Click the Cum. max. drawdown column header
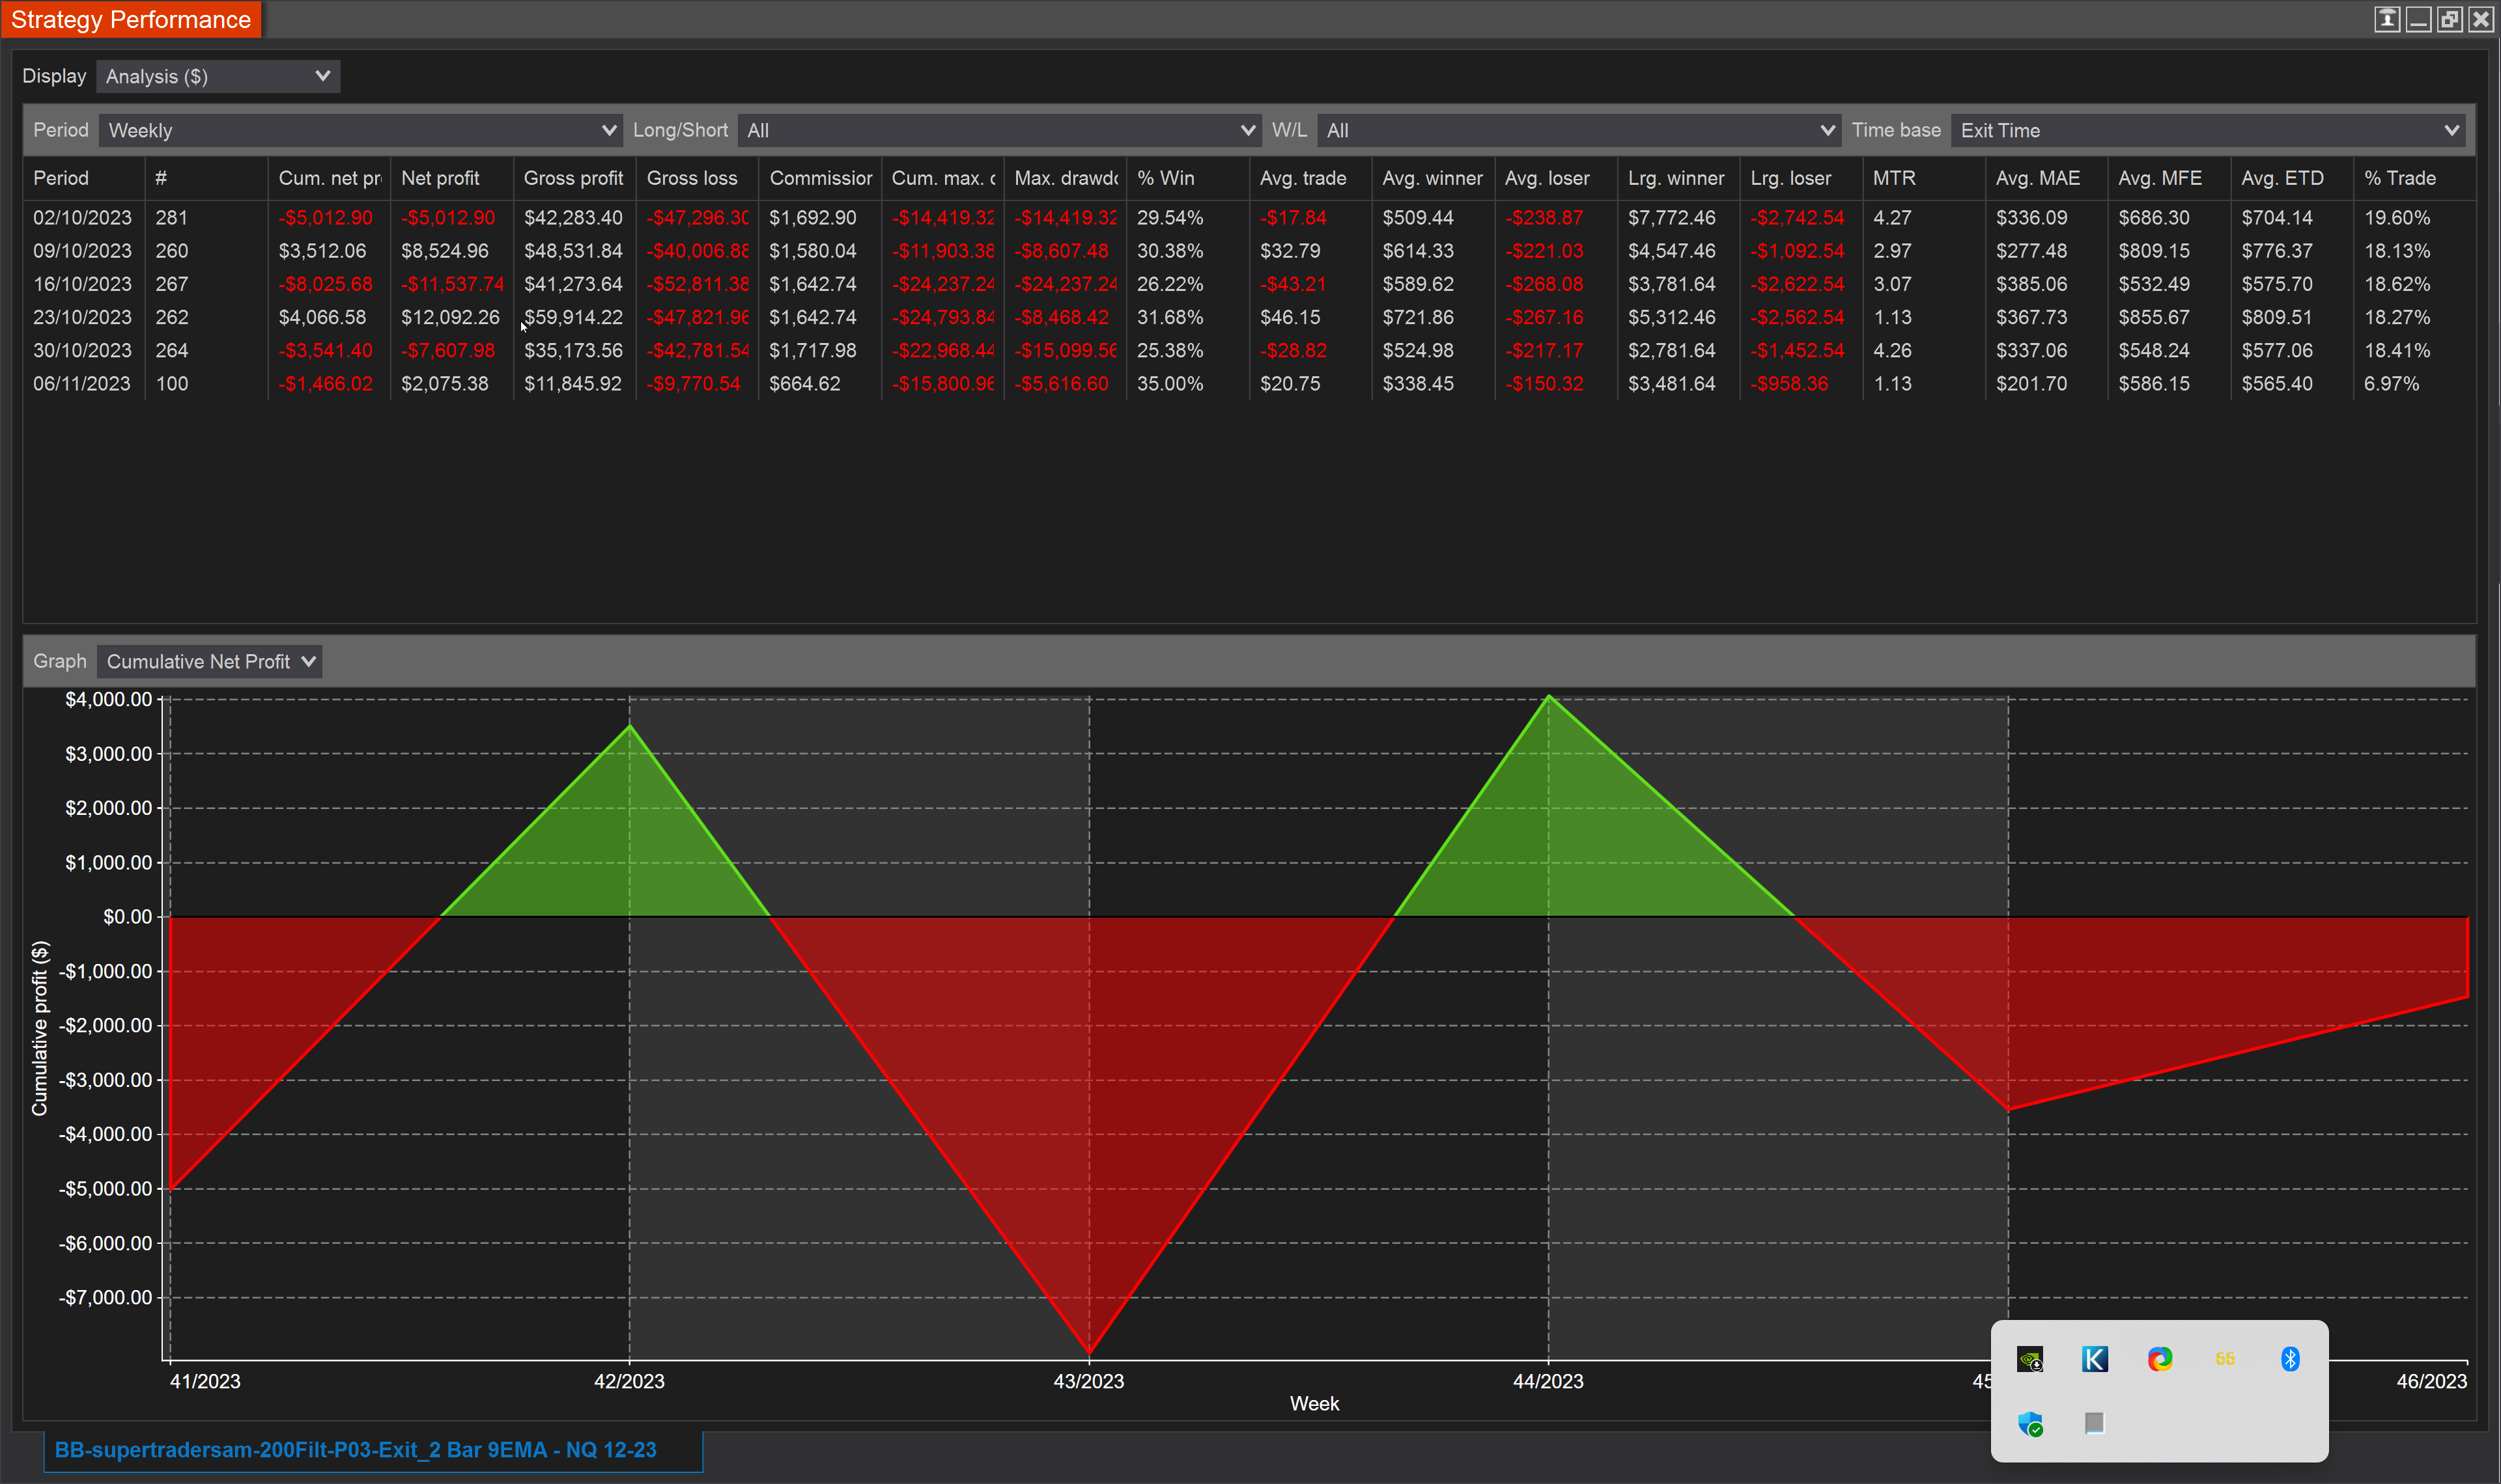Screen dimensions: 2501x1484 [942, 178]
